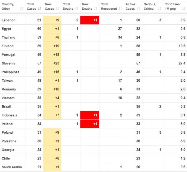Click Slovenia's 27.4 cases per million value

pos(181,63)
